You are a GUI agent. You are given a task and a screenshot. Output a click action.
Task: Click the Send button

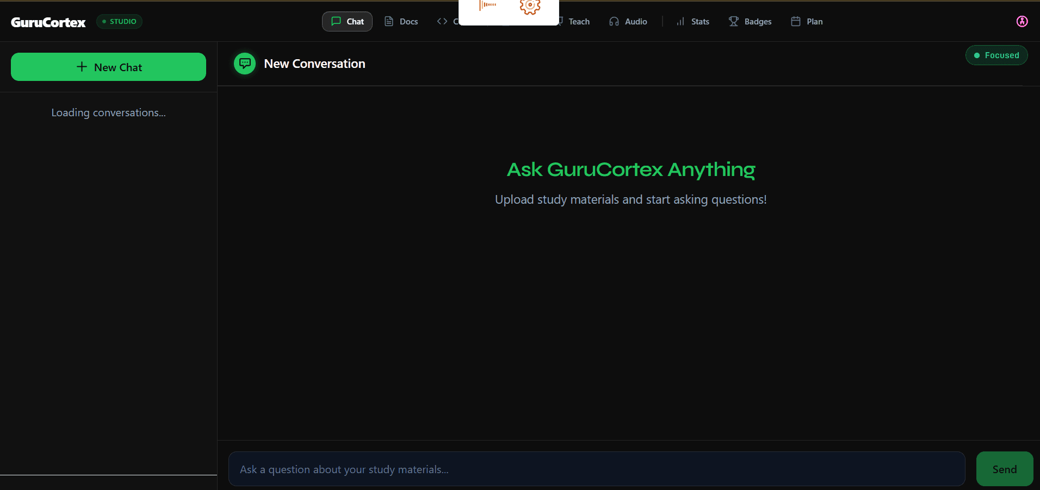1004,469
